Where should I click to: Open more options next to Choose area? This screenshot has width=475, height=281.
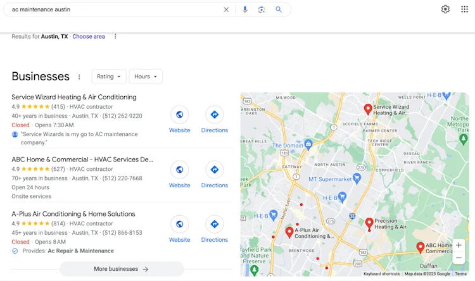[x=115, y=36]
